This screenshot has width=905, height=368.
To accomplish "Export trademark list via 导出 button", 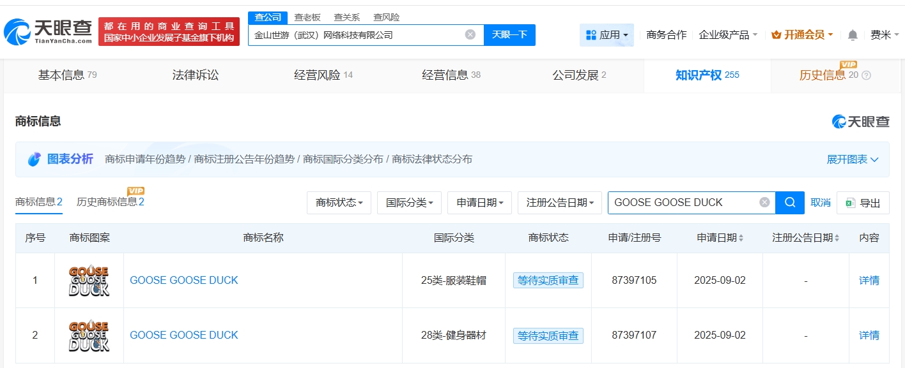I will tap(863, 203).
